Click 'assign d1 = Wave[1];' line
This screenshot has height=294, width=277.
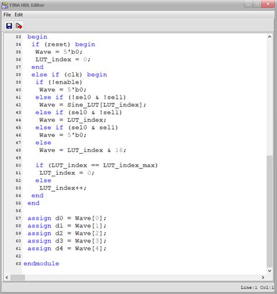(67, 226)
